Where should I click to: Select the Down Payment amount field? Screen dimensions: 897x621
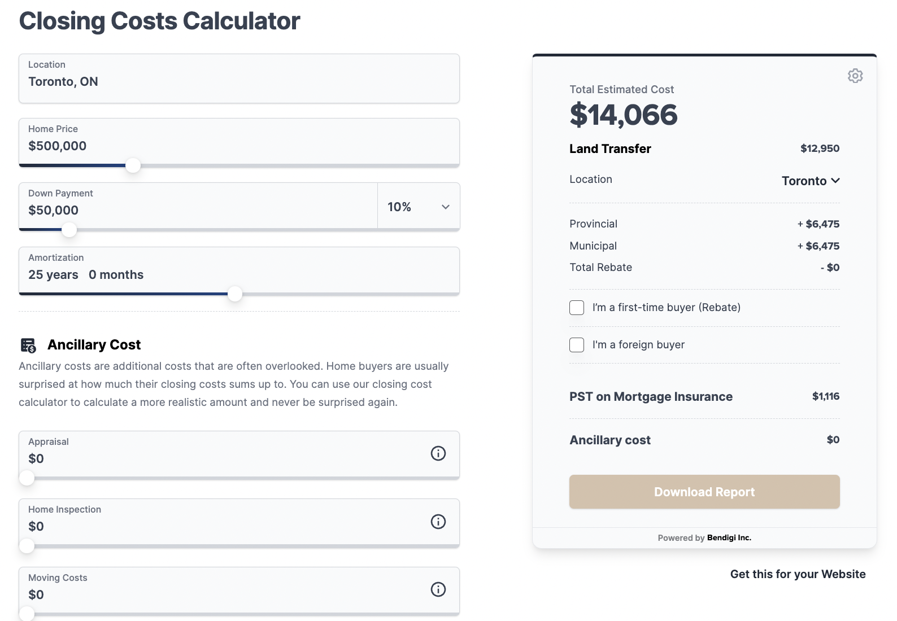click(169, 207)
